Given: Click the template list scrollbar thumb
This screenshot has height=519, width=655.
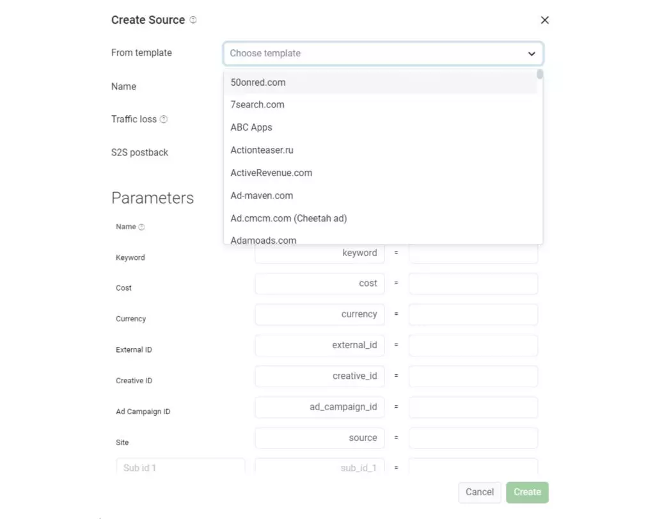Looking at the screenshot, I should (540, 74).
